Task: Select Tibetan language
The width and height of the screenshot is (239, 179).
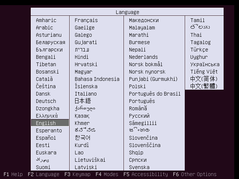Action: 46,64
